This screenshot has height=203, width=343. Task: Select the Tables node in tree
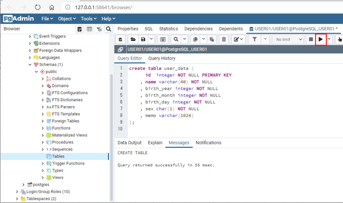pyautogui.click(x=58, y=156)
